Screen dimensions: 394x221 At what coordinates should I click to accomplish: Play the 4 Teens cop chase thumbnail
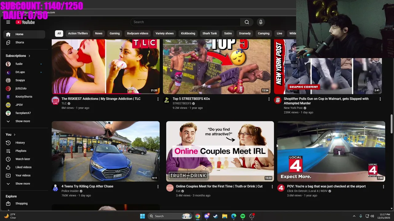click(x=106, y=151)
